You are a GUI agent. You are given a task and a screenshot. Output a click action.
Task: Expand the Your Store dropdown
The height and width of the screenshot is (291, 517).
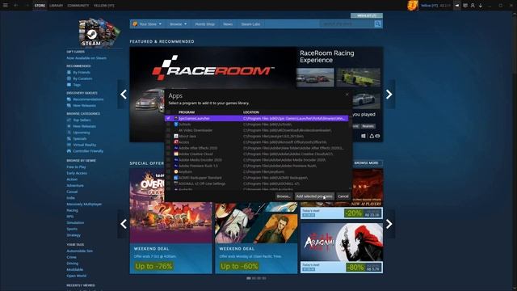[147, 24]
